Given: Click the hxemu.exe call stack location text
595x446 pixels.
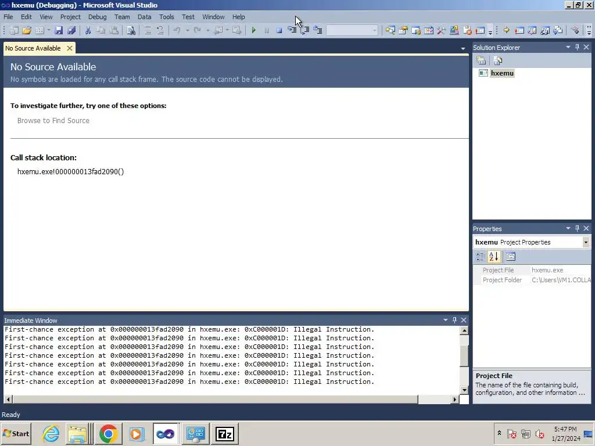Looking at the screenshot, I should point(70,172).
